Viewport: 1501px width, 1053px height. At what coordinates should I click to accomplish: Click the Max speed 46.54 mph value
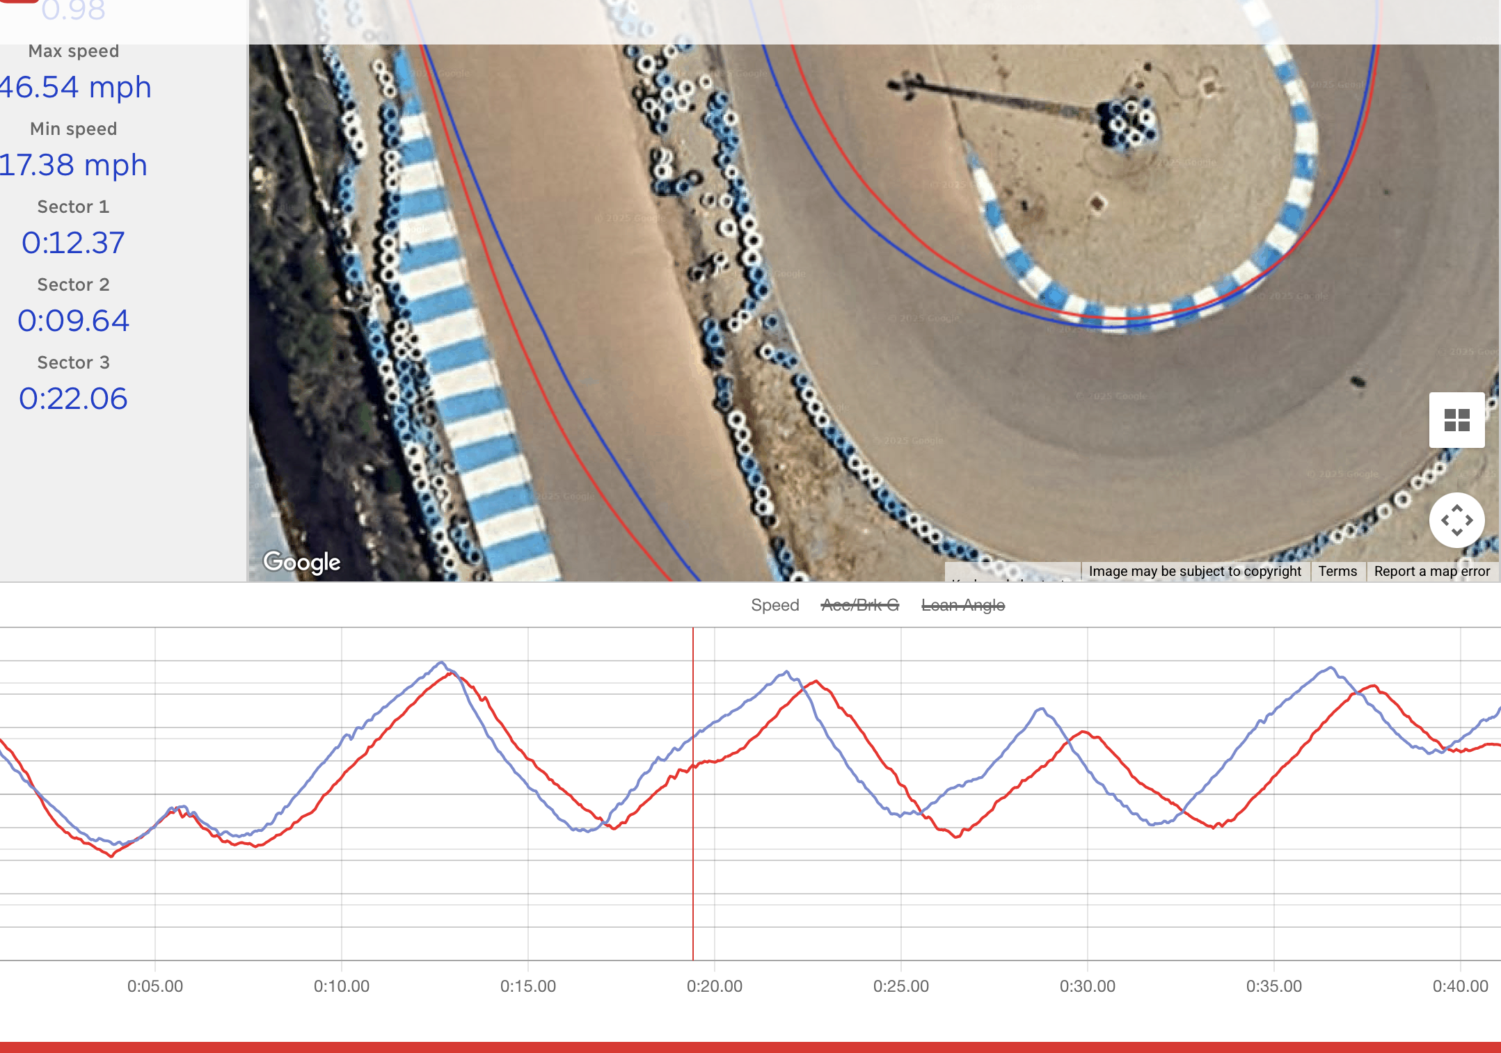click(x=75, y=88)
